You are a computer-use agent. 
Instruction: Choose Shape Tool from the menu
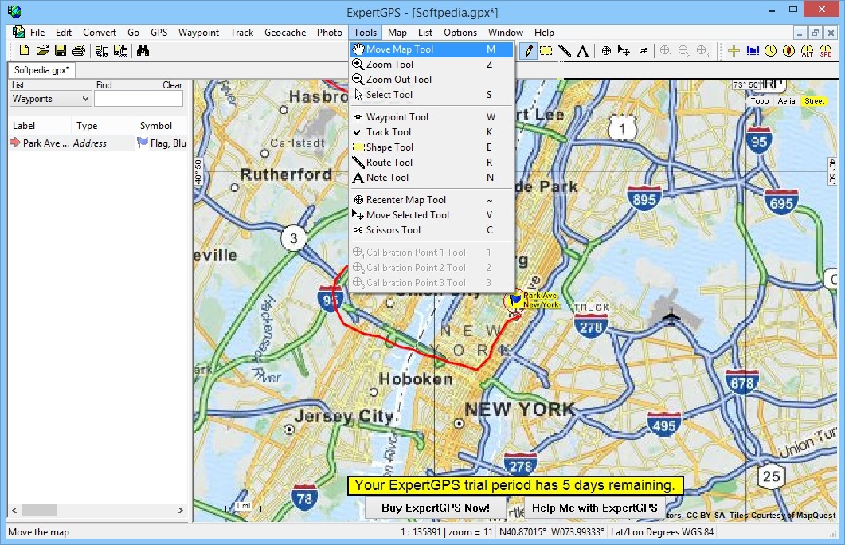tap(431, 147)
